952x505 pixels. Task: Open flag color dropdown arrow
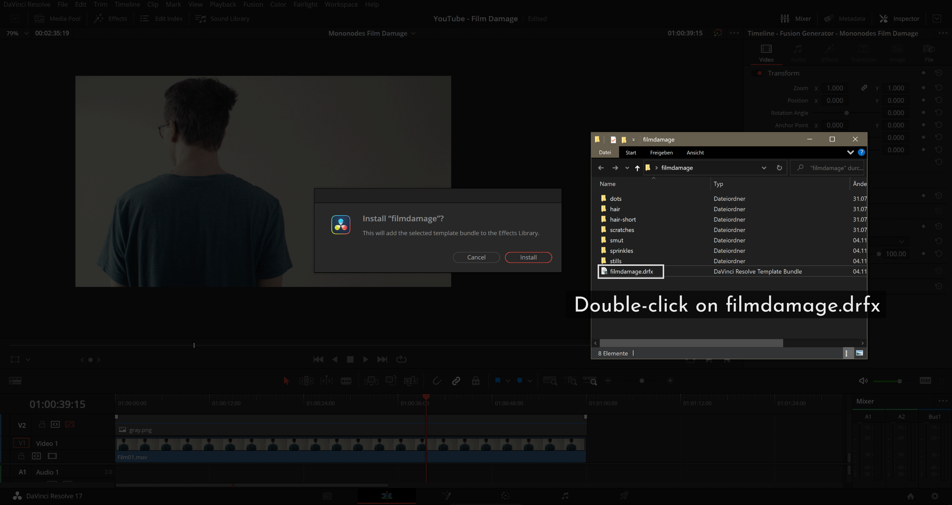508,381
